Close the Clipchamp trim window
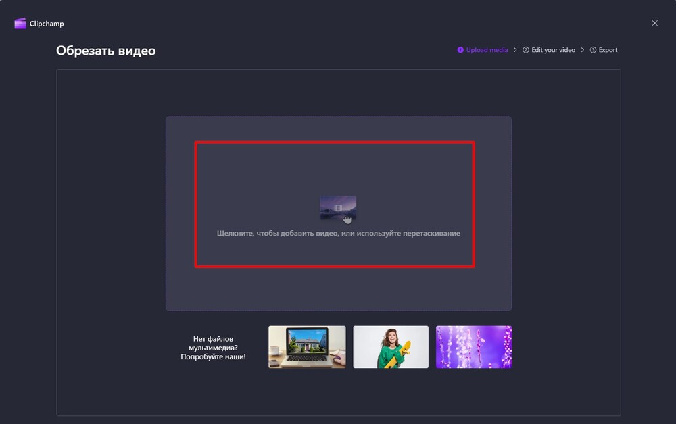This screenshot has height=424, width=676. tap(654, 22)
